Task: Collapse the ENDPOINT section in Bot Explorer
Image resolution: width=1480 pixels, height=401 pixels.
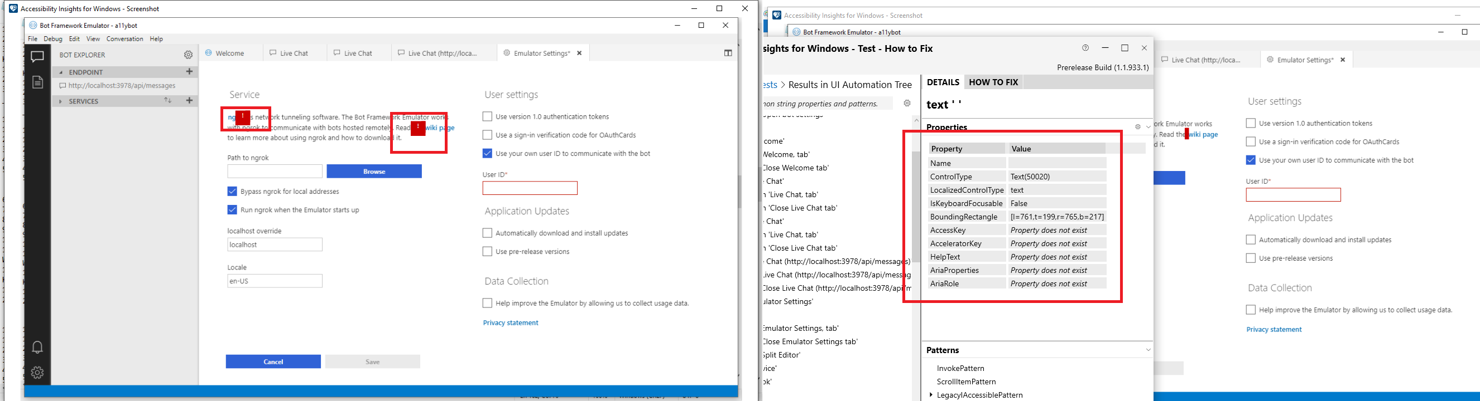Action: pyautogui.click(x=61, y=72)
